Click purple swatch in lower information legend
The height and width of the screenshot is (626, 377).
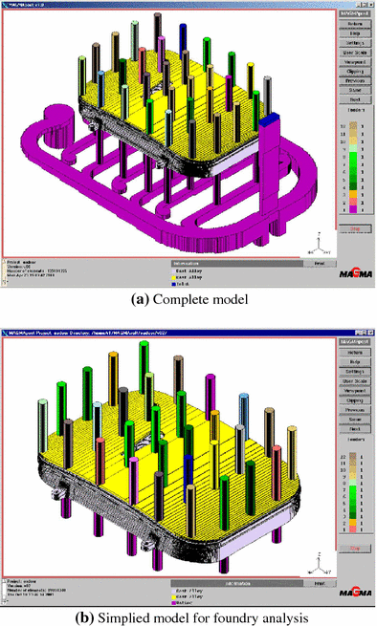pos(173,603)
